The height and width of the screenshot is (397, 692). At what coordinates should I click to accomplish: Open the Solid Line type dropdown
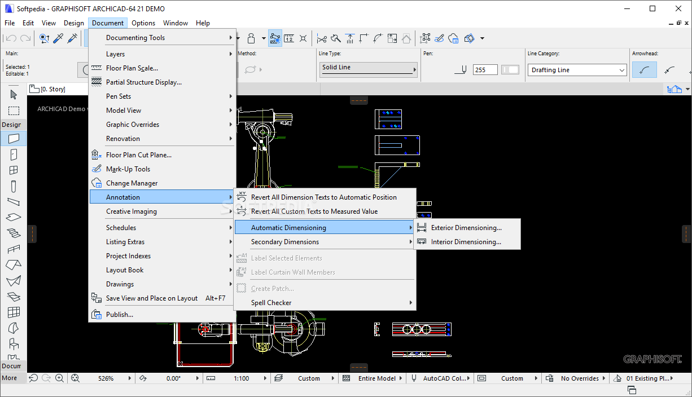point(368,69)
